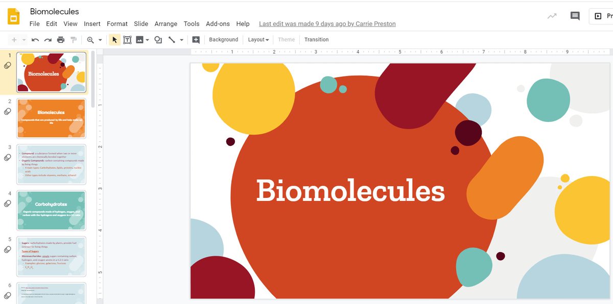Click the link icon beside slide 4
Image resolution: width=613 pixels, height=304 pixels.
coord(7,204)
